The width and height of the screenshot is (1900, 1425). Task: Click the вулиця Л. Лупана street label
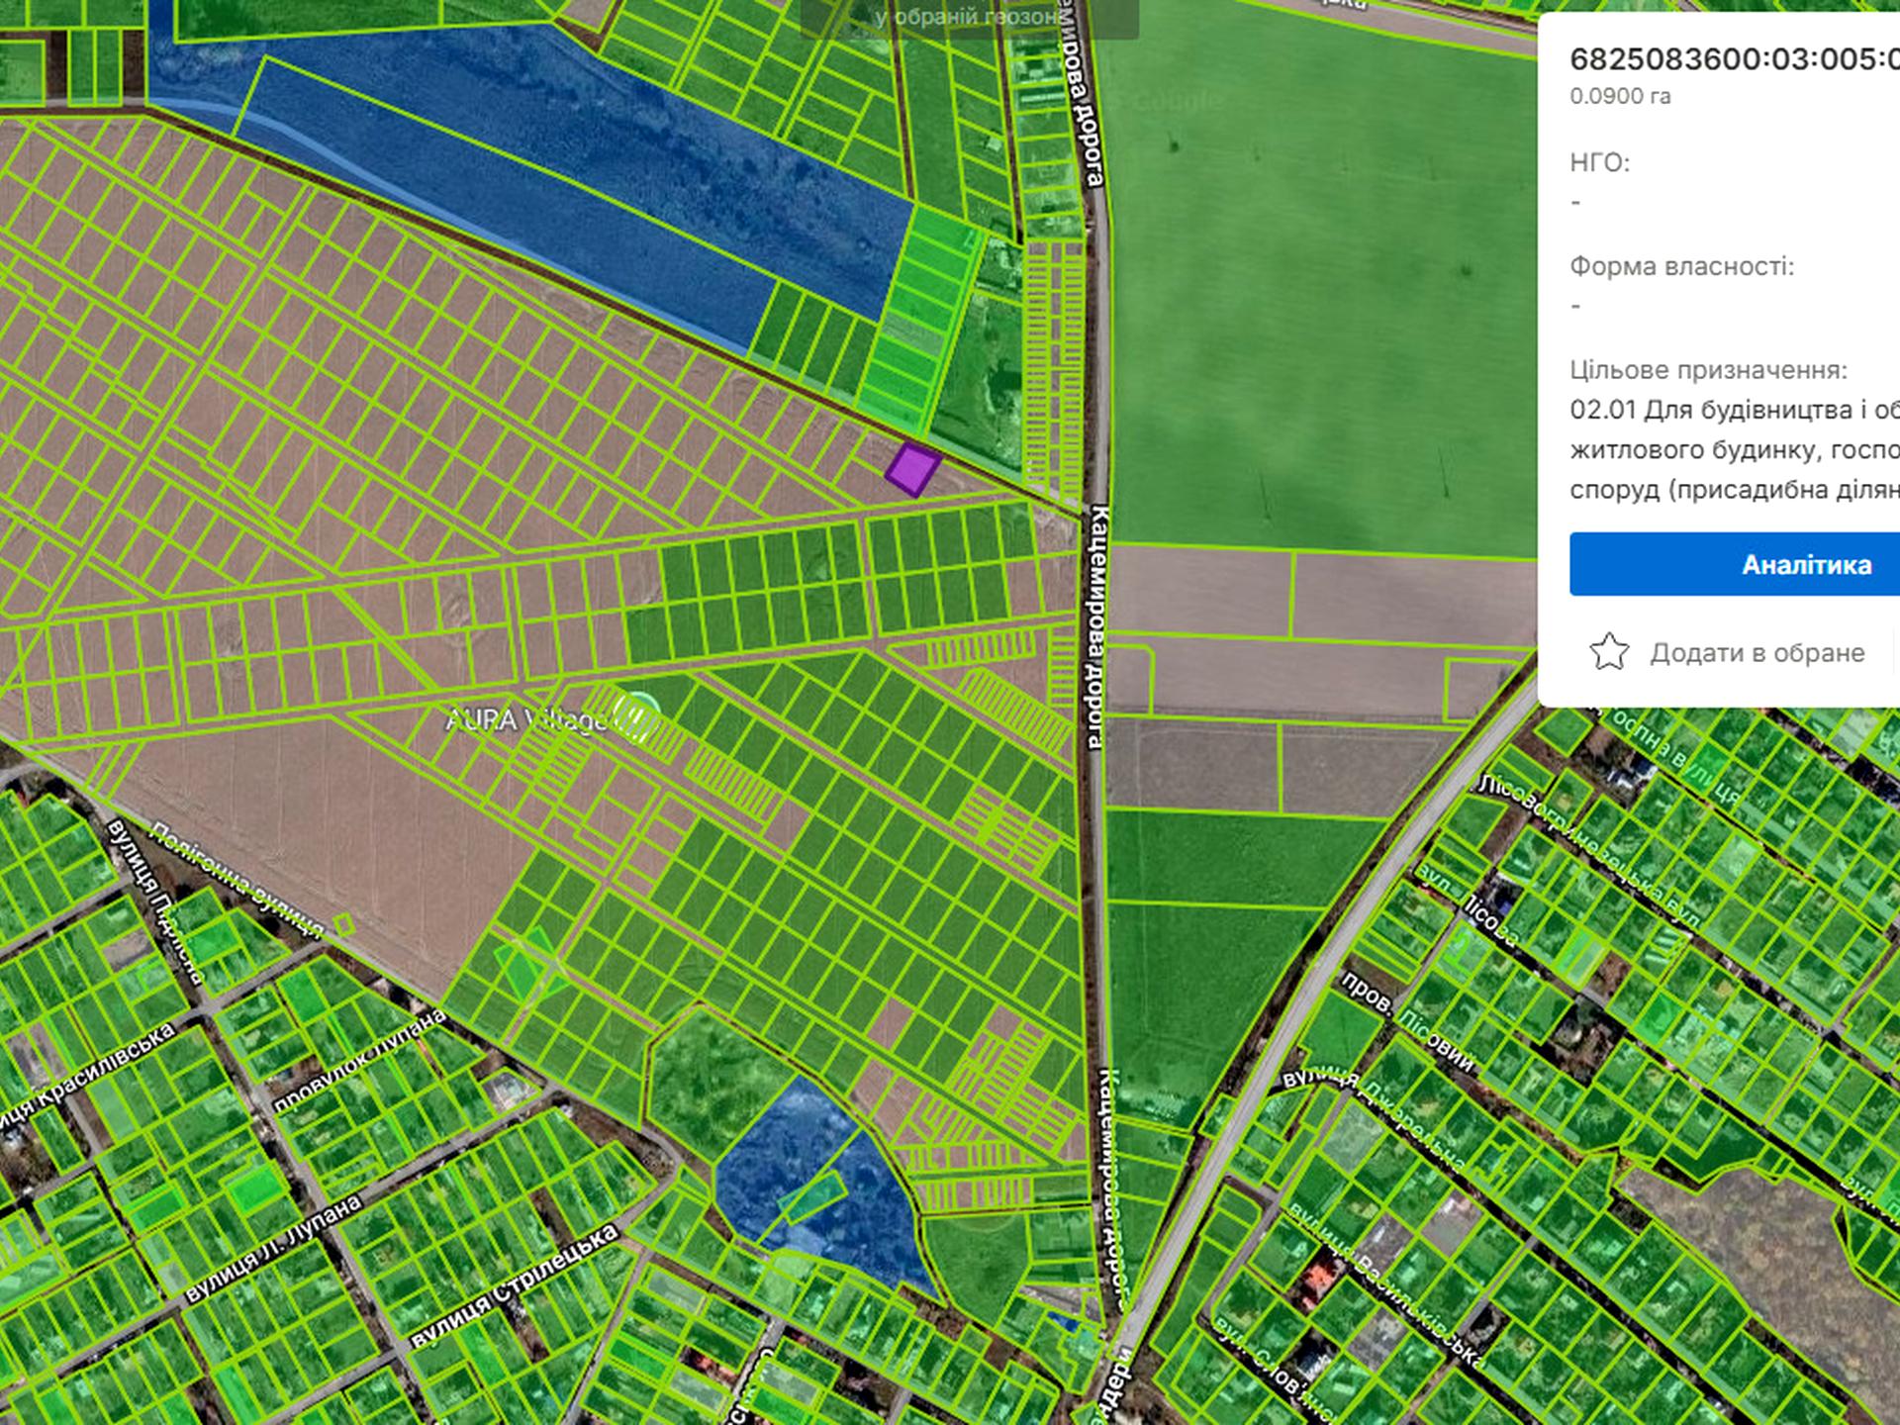[273, 1250]
